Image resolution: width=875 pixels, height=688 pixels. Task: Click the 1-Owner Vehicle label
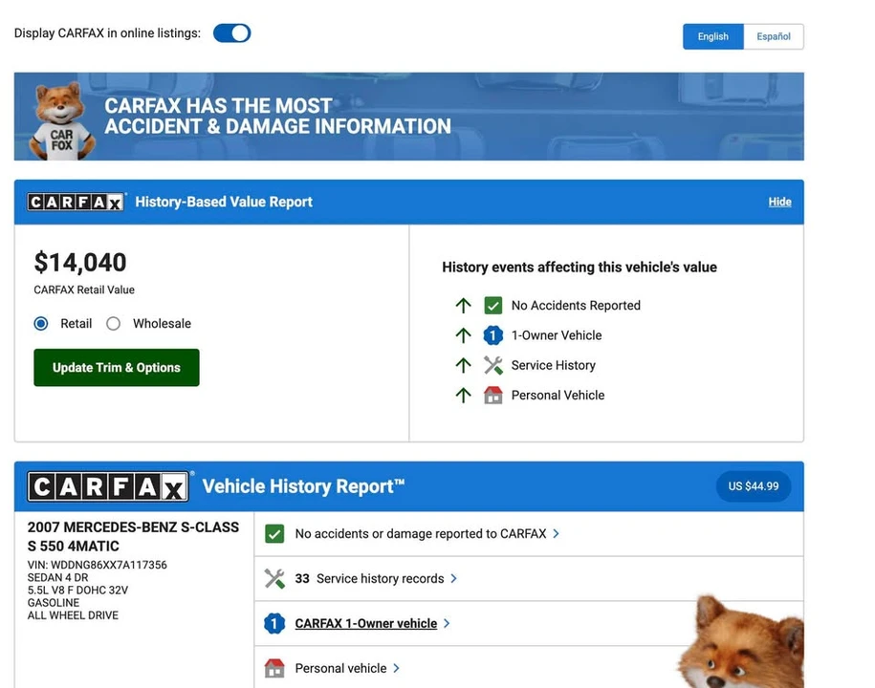point(557,335)
